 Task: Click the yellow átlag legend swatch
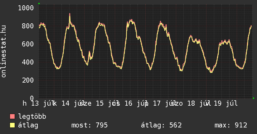(x=12, y=125)
